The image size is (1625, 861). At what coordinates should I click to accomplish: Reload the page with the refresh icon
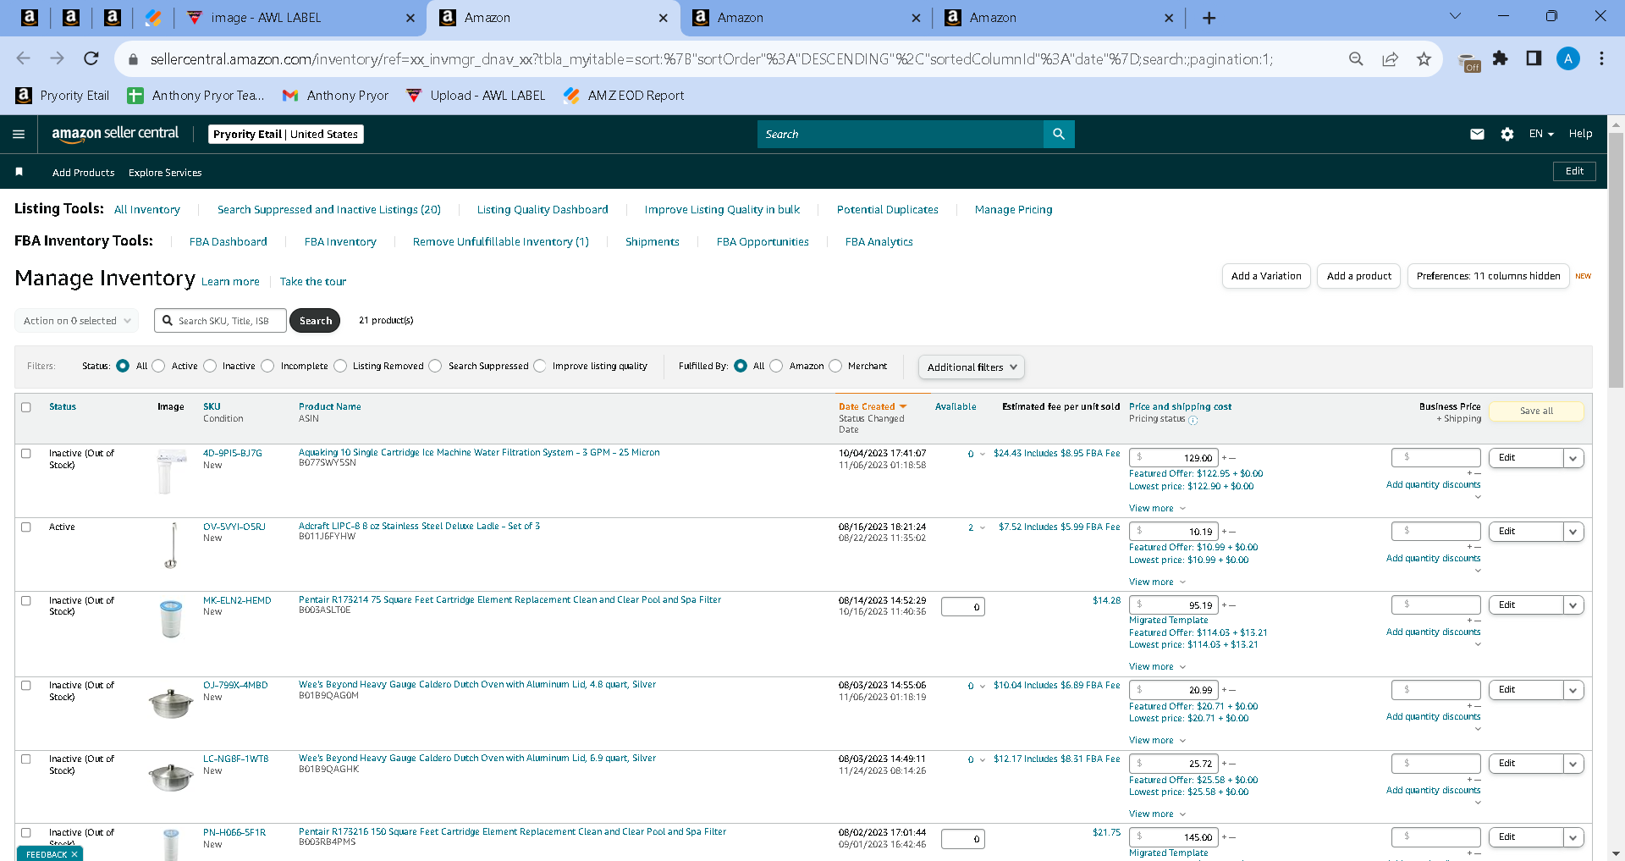coord(91,58)
